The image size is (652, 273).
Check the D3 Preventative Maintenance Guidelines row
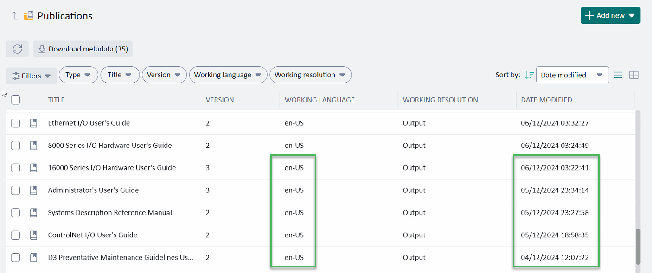[x=15, y=257]
